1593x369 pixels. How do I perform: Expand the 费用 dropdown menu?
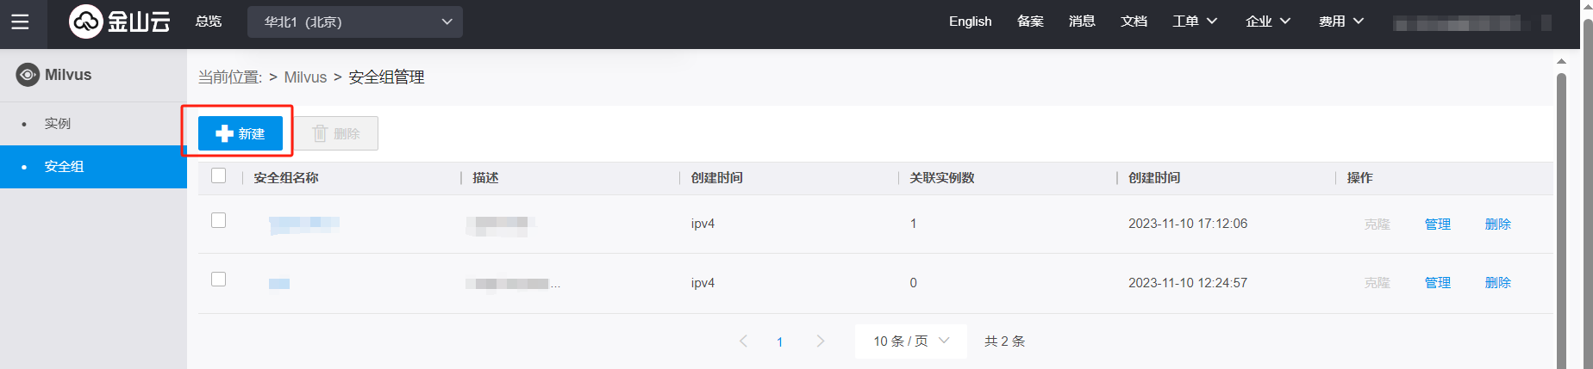[x=1341, y=22]
